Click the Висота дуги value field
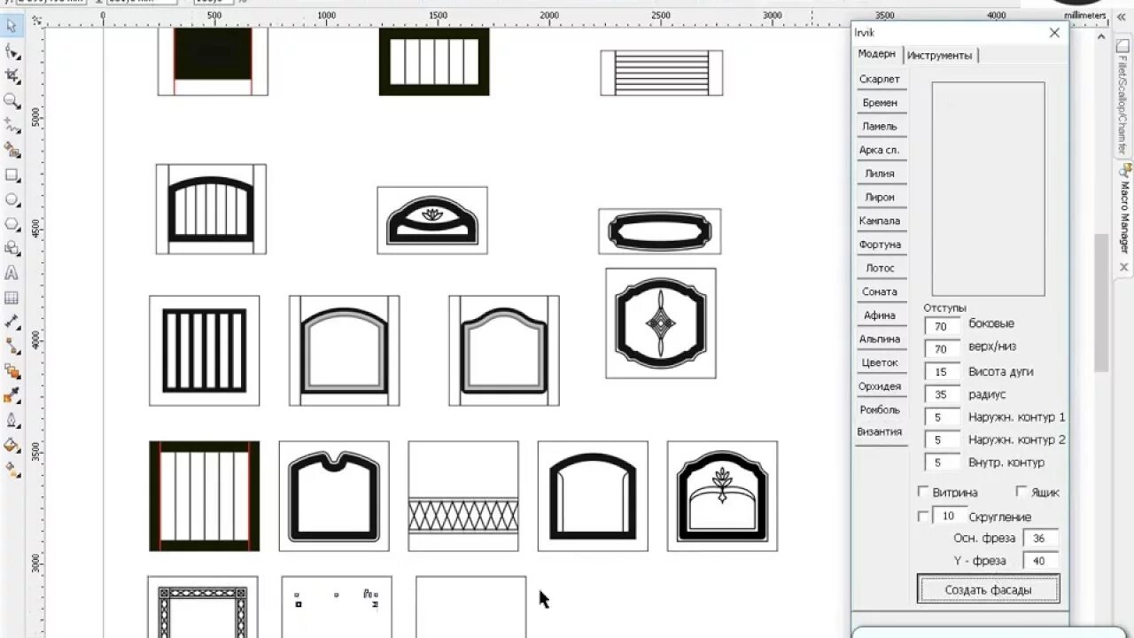Image resolution: width=1134 pixels, height=638 pixels. pyautogui.click(x=942, y=372)
